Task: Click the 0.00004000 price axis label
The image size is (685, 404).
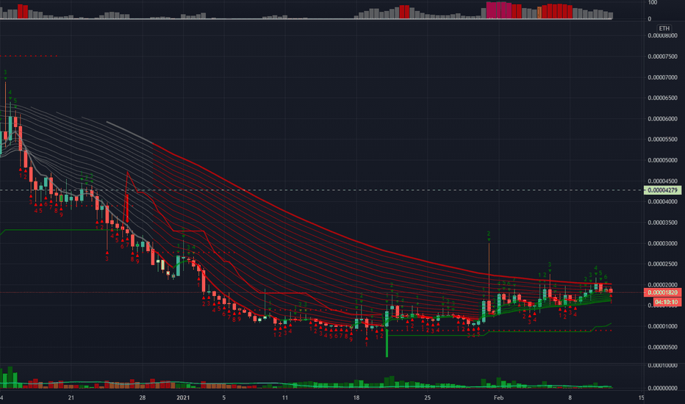Action: (662, 202)
